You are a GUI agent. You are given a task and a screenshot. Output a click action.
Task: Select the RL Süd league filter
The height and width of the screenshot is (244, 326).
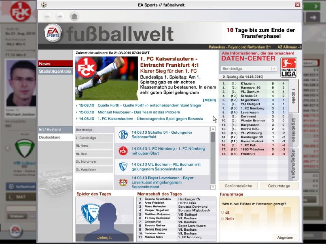click(x=94, y=154)
